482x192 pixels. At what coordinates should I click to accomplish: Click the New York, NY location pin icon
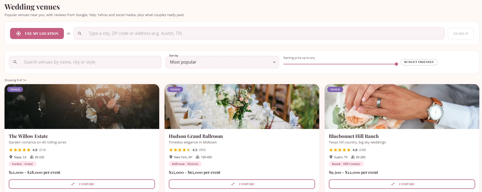click(171, 157)
